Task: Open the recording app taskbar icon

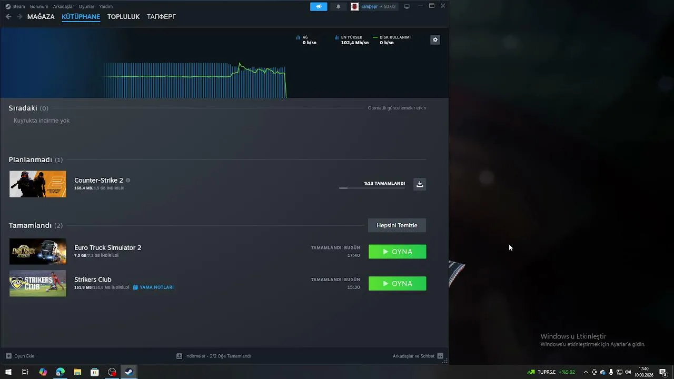Action: (x=112, y=372)
